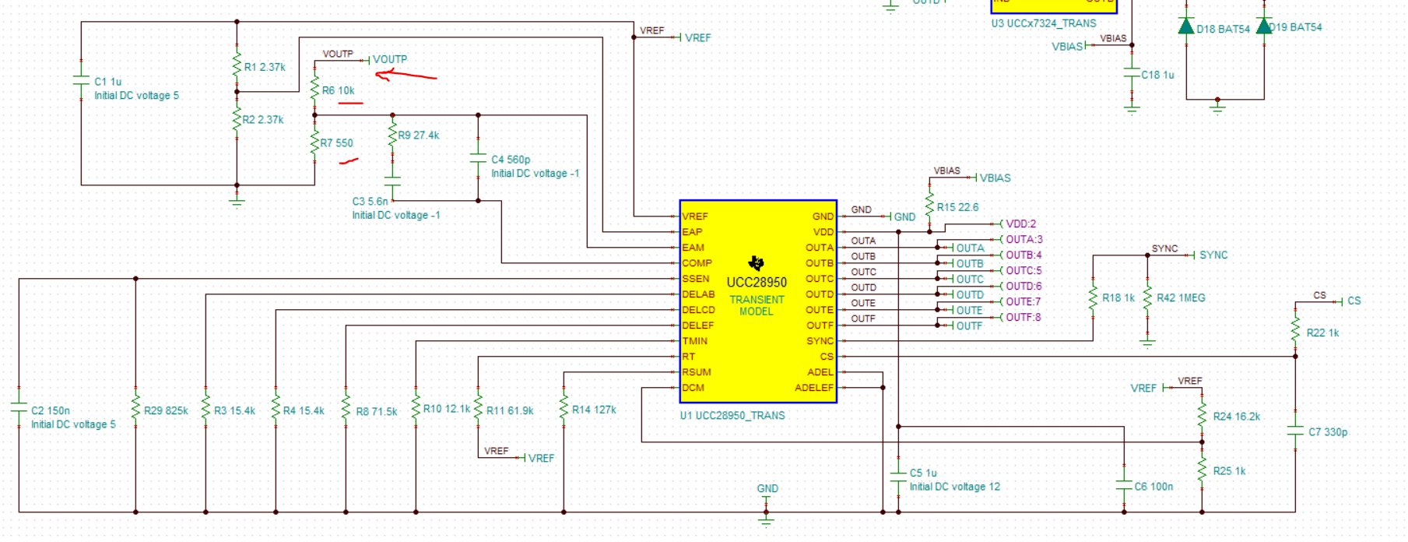Click the SSEN pin label on U1
This screenshot has height=542, width=1408.
696,278
